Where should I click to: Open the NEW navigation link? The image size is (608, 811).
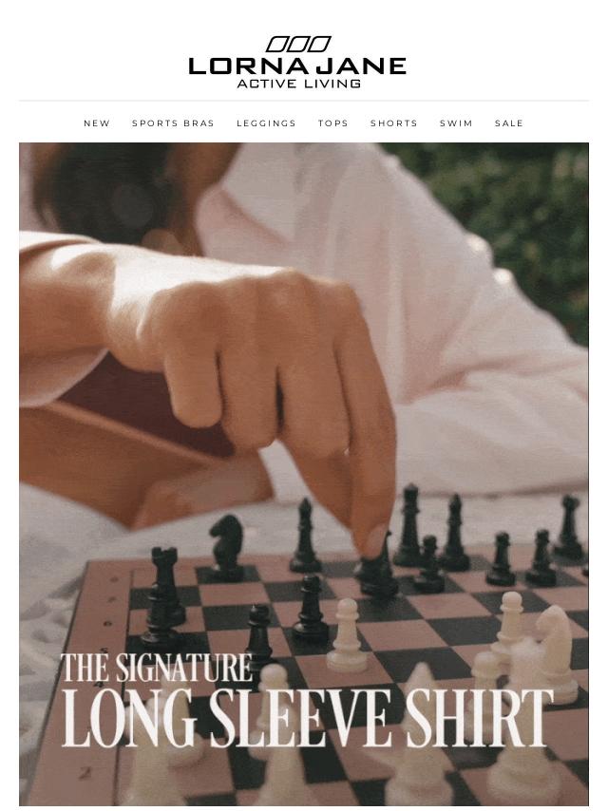pyautogui.click(x=97, y=123)
